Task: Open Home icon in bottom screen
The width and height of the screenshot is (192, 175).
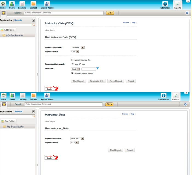Action: (x=4, y=96)
